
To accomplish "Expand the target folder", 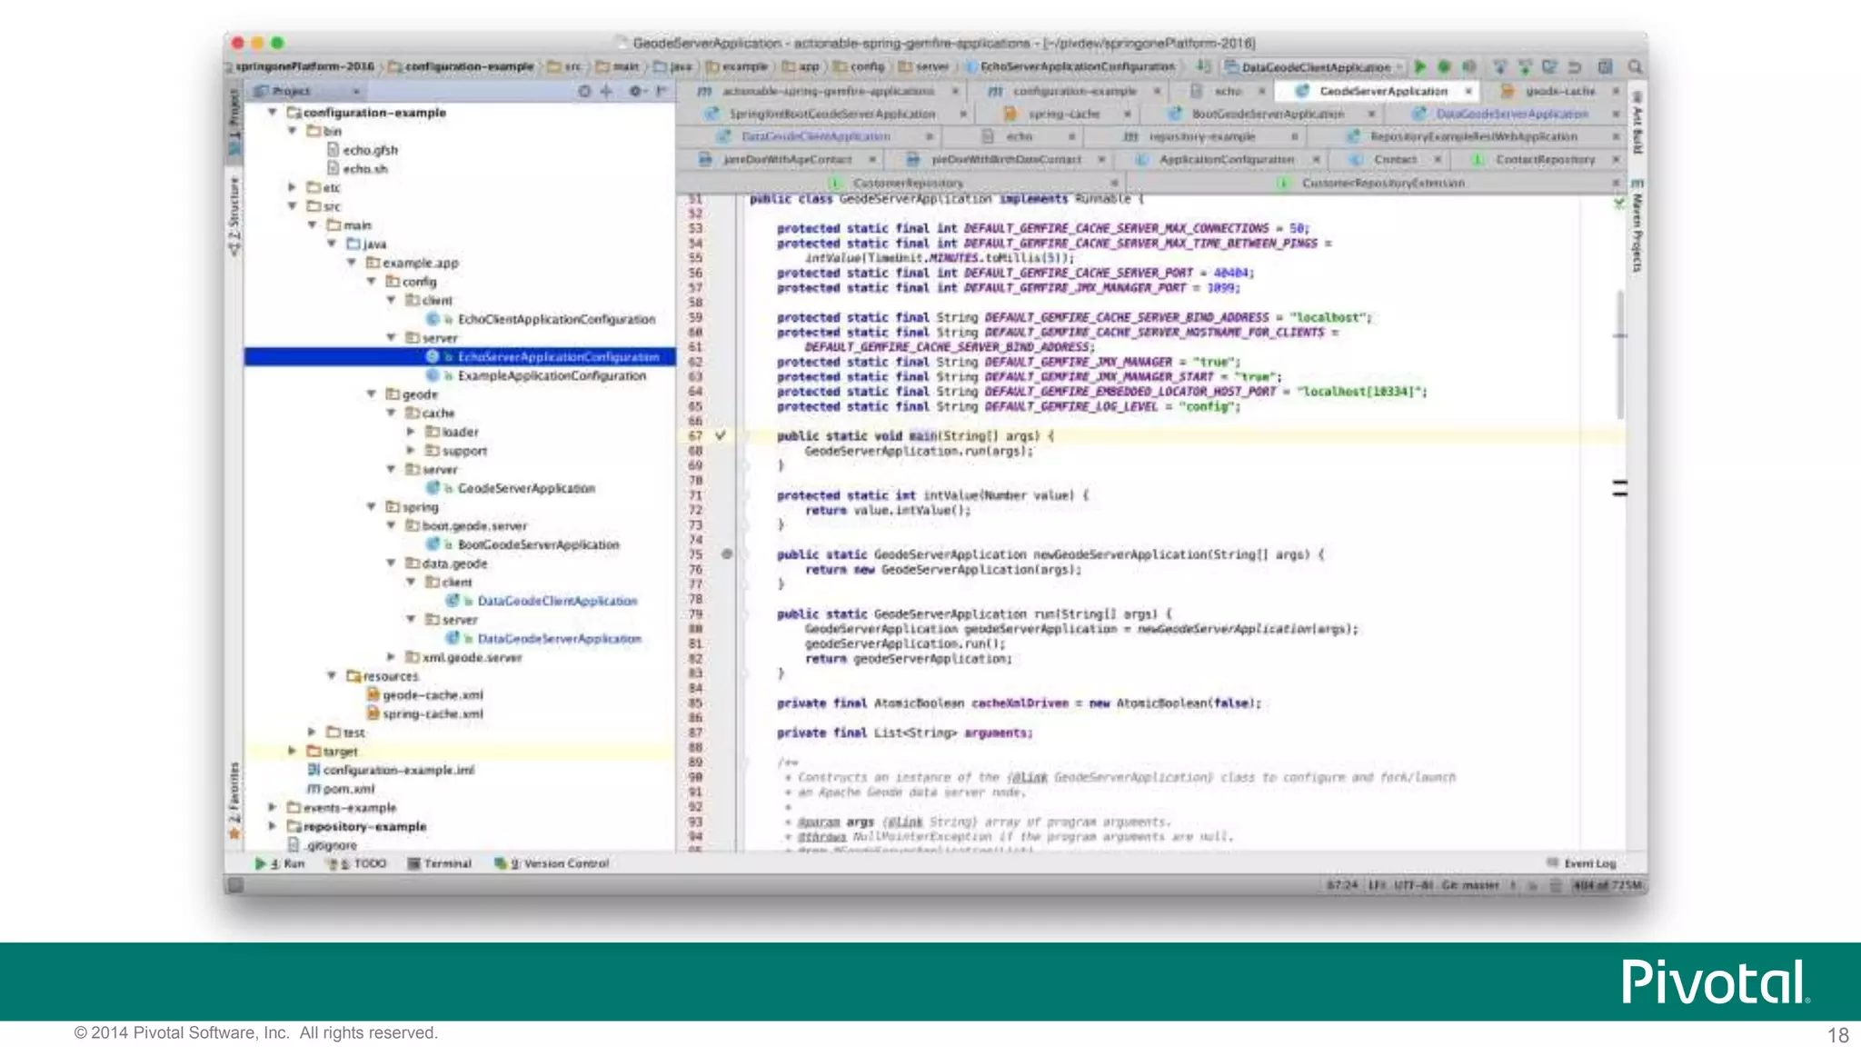I will pos(293,751).
